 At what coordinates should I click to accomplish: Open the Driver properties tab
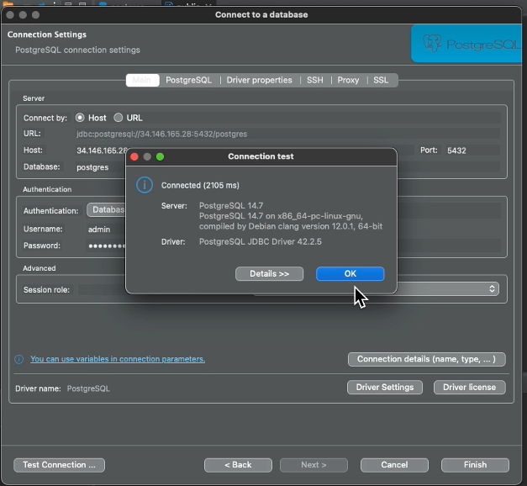pos(259,80)
